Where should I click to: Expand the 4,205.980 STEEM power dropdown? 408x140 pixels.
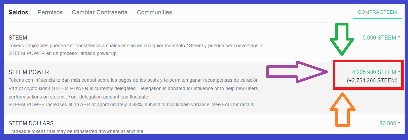coord(376,72)
